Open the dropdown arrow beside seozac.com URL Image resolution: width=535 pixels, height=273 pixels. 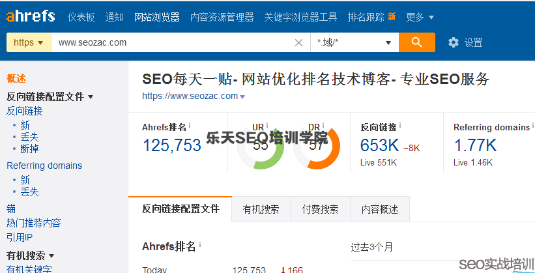[242, 97]
